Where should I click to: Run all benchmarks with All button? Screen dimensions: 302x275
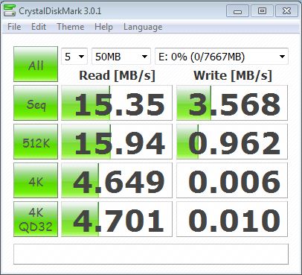(36, 64)
